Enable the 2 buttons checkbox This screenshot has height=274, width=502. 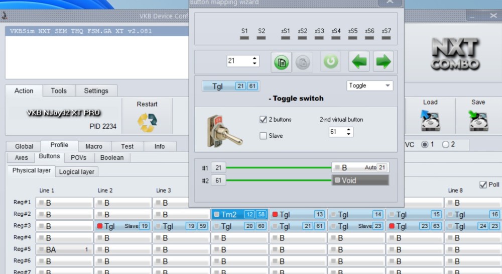[x=263, y=120]
